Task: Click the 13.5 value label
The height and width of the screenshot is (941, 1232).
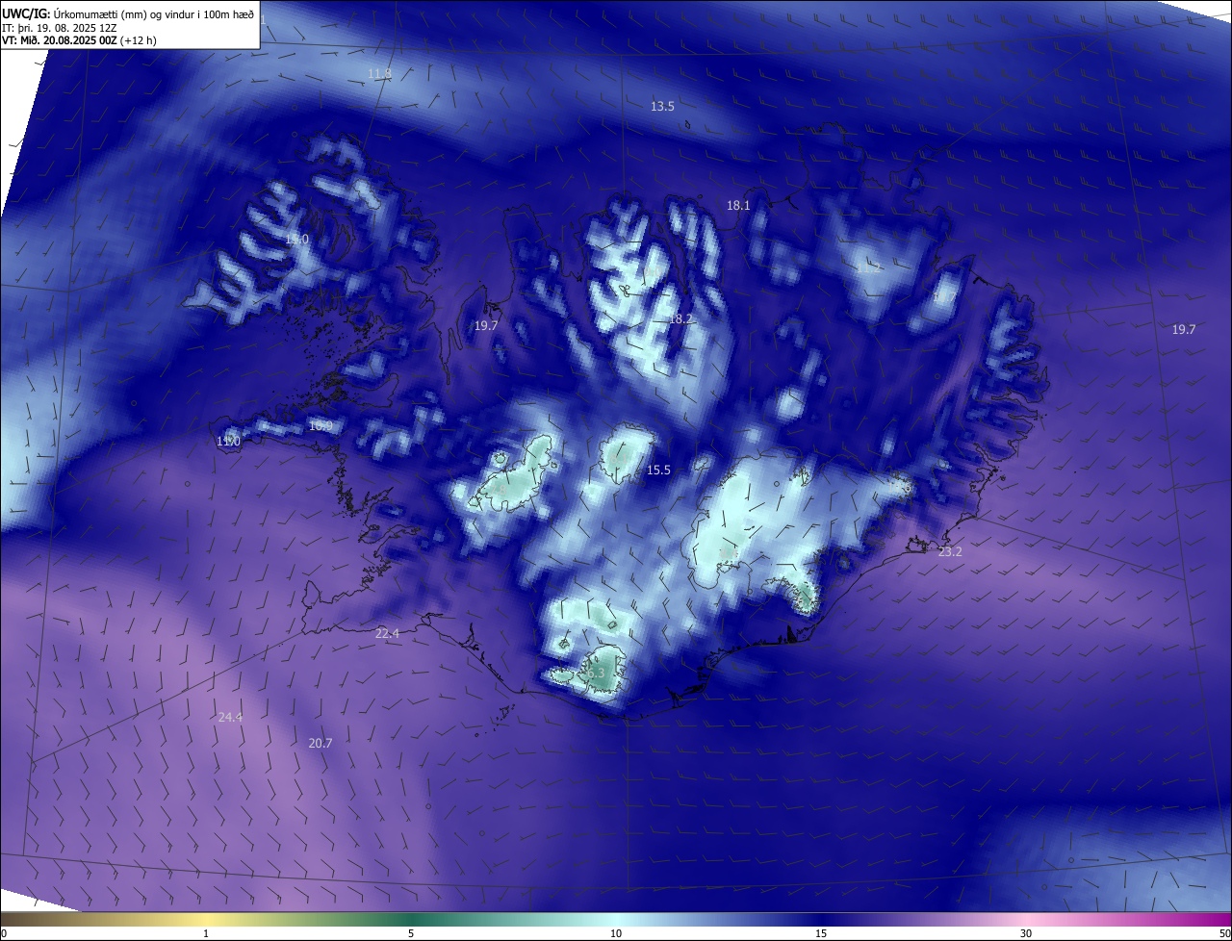Action: point(662,107)
